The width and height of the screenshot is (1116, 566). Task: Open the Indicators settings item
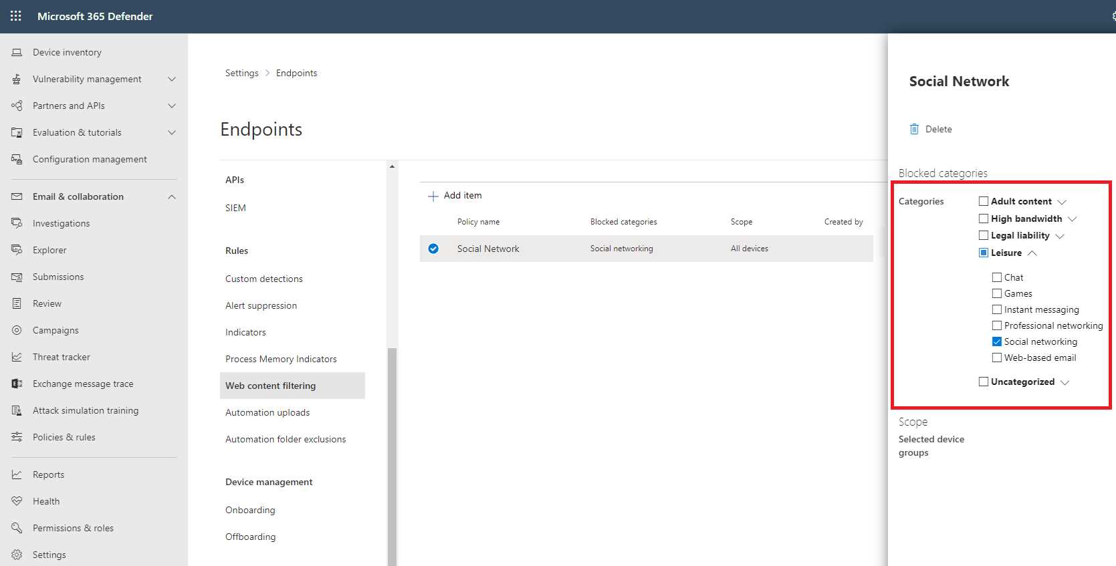coord(245,332)
